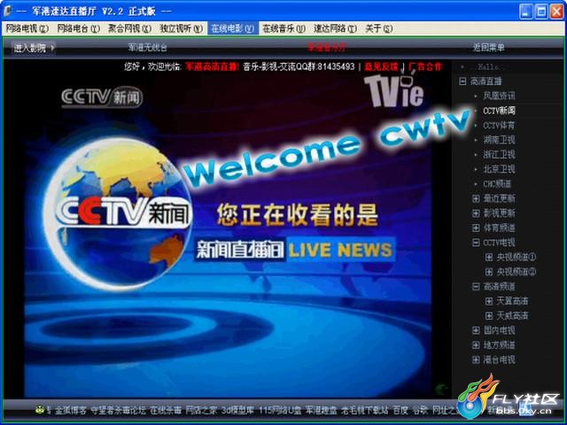Maximize the 军港速达直播厅 window

(x=541, y=12)
